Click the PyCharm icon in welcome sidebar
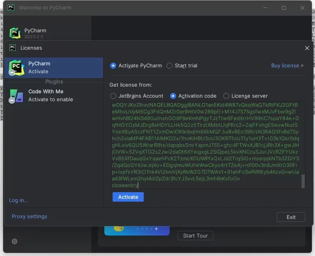The width and height of the screenshot is (315, 256). (15, 33)
